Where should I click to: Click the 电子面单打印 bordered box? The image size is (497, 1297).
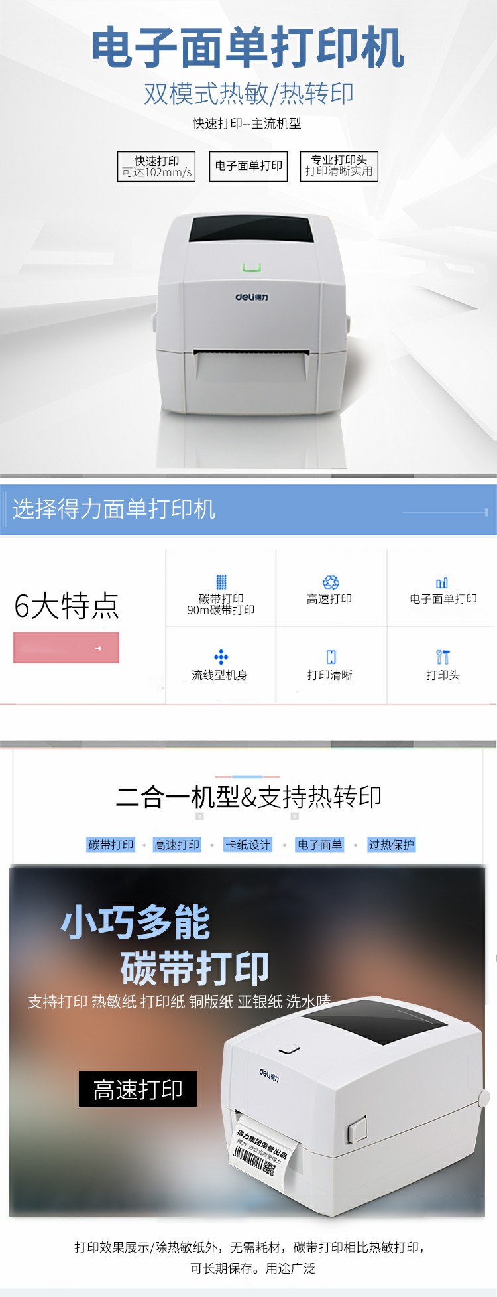click(248, 167)
